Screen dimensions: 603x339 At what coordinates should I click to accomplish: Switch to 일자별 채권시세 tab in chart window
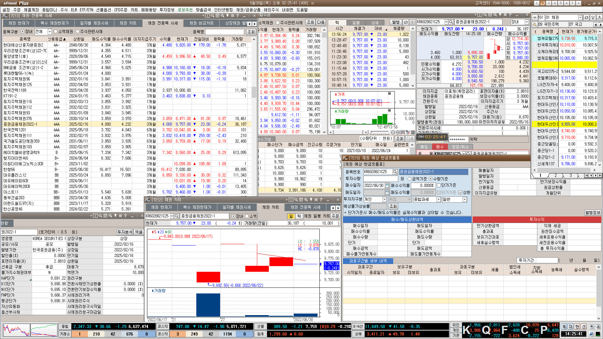pyautogui.click(x=236, y=207)
